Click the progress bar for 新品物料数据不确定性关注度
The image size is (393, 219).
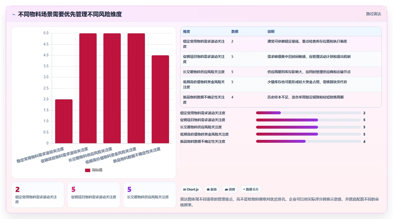309,141
